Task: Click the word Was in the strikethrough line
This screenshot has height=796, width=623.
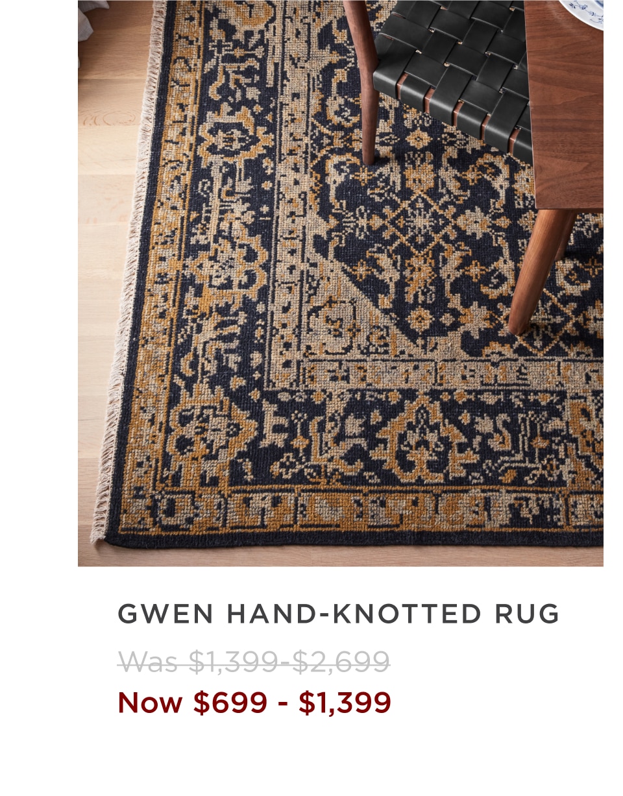Action: [148, 662]
